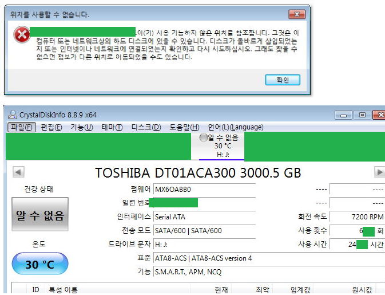Click the 표준 label
The height and width of the screenshot is (295, 385).
(144, 258)
